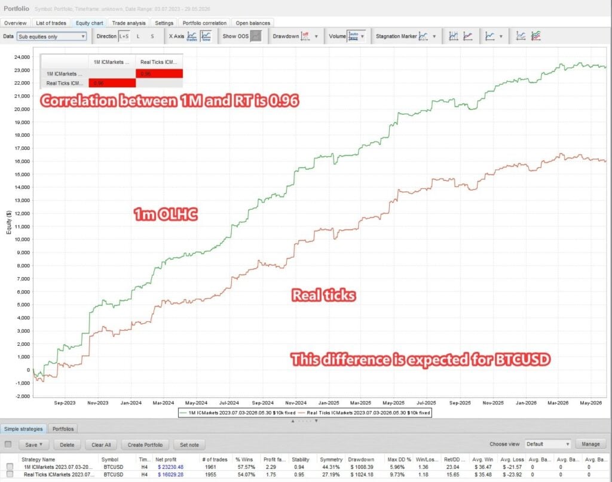
Task: Set X Axis to trades mode
Action: coord(192,36)
